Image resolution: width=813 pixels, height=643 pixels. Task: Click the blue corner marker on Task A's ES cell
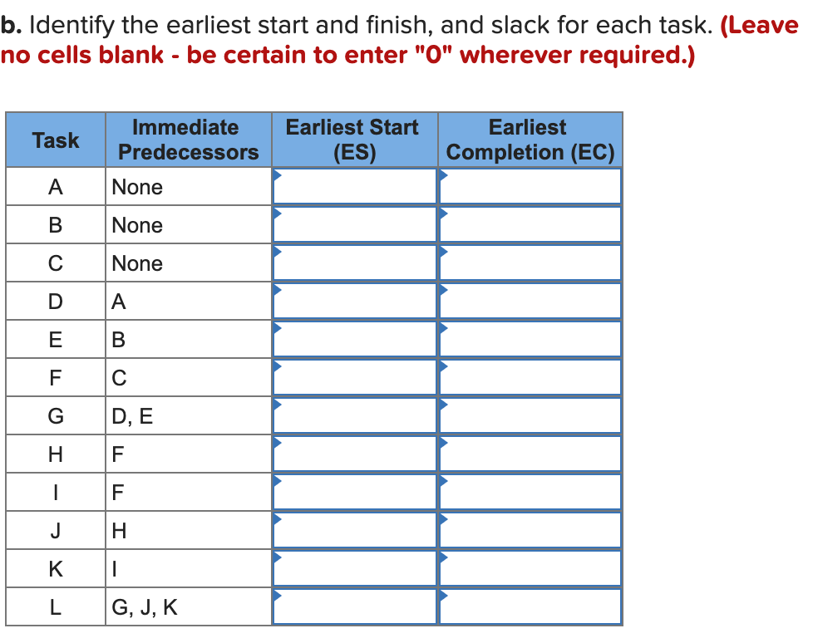(277, 174)
